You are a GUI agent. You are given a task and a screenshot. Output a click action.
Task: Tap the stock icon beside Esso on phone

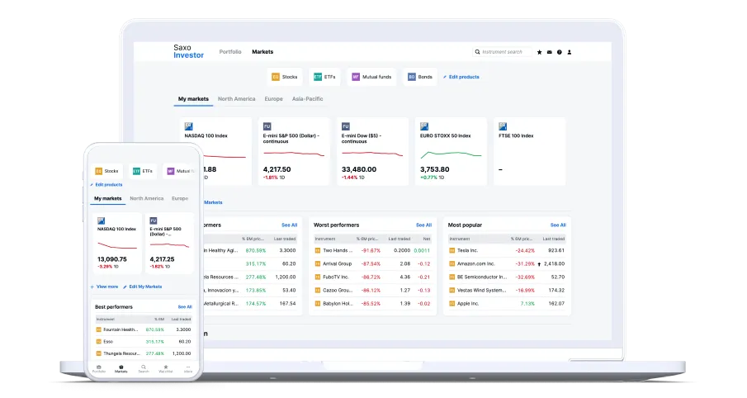99,342
